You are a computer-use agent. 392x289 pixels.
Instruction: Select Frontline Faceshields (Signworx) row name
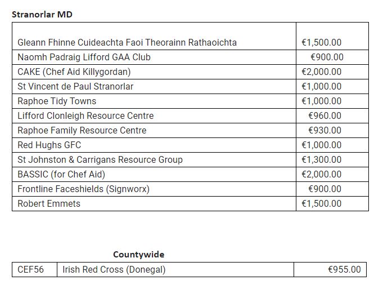(x=83, y=189)
